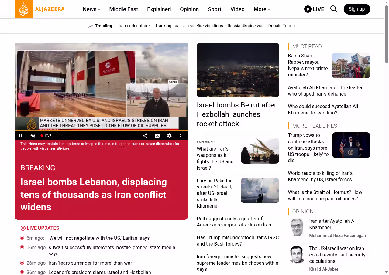Click Mohammad Reza Farzanegan's author photo
Image resolution: width=389 pixels, height=275 pixels.
[297, 227]
